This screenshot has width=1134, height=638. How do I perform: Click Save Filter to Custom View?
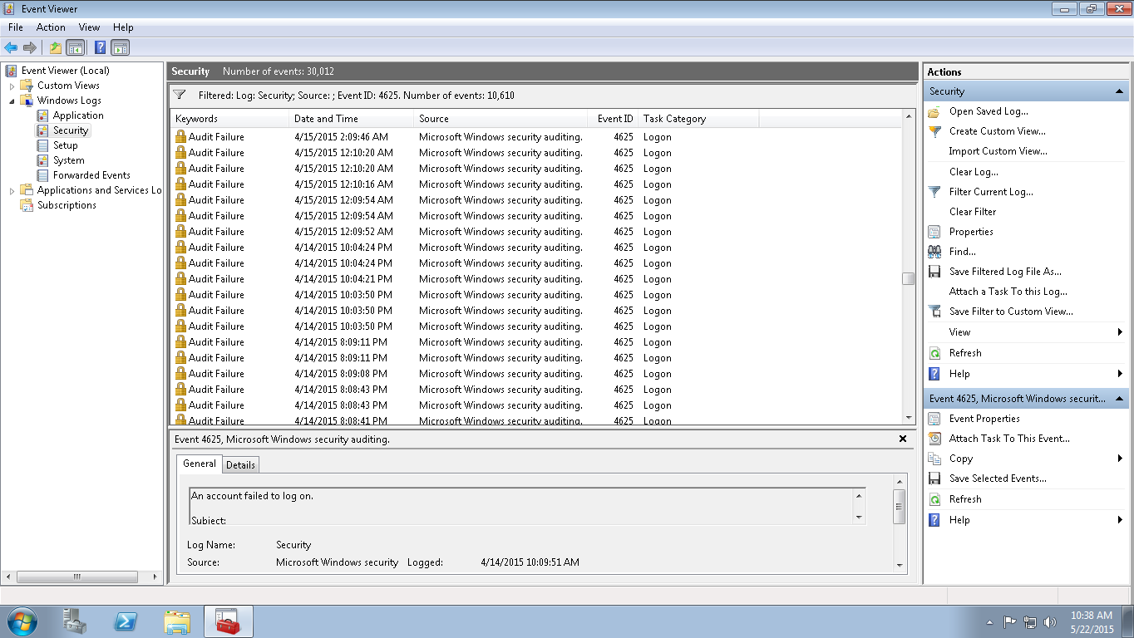pyautogui.click(x=1011, y=312)
